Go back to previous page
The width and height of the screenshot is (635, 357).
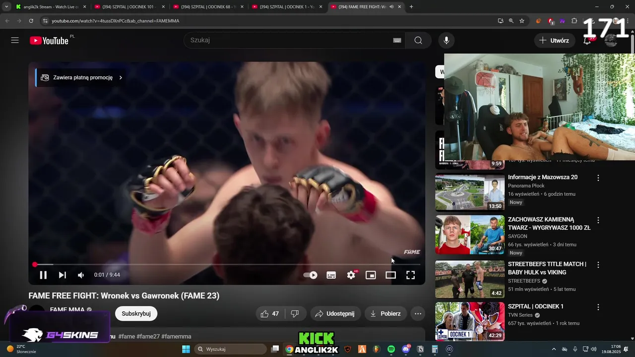pos(7,21)
